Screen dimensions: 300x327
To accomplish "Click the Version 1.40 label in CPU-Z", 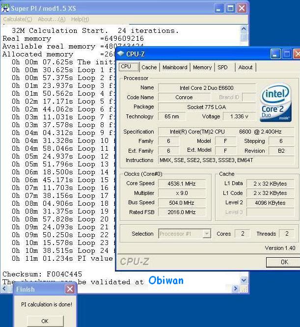I will coord(280,248).
